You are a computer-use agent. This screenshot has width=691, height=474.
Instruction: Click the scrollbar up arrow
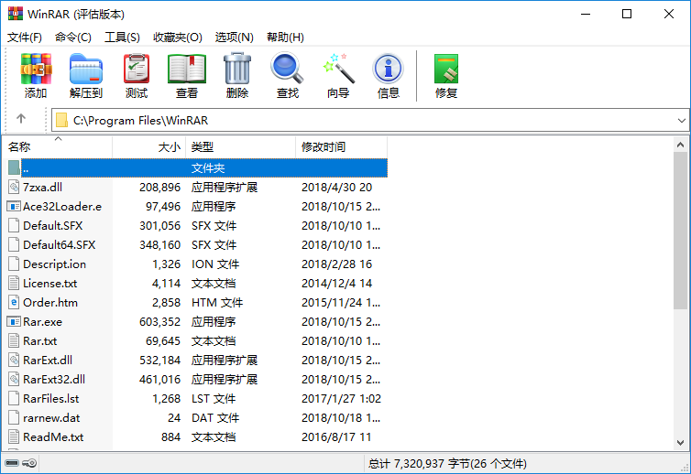[680, 145]
